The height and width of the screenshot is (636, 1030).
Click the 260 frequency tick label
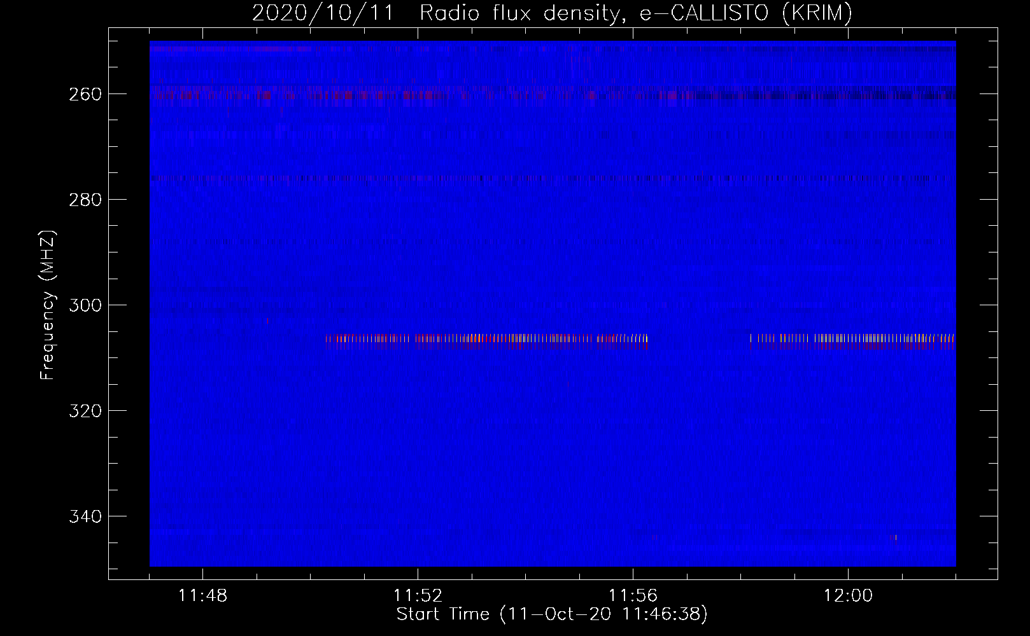pos(85,94)
